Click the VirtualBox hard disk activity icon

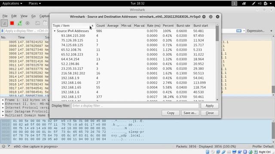[208, 152]
